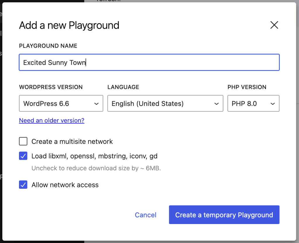Click the 'PLAYGROUND NAME' label
299x243 pixels.
tap(48, 46)
